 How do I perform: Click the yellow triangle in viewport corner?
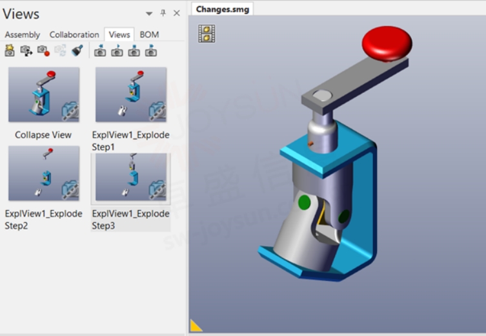click(x=195, y=326)
